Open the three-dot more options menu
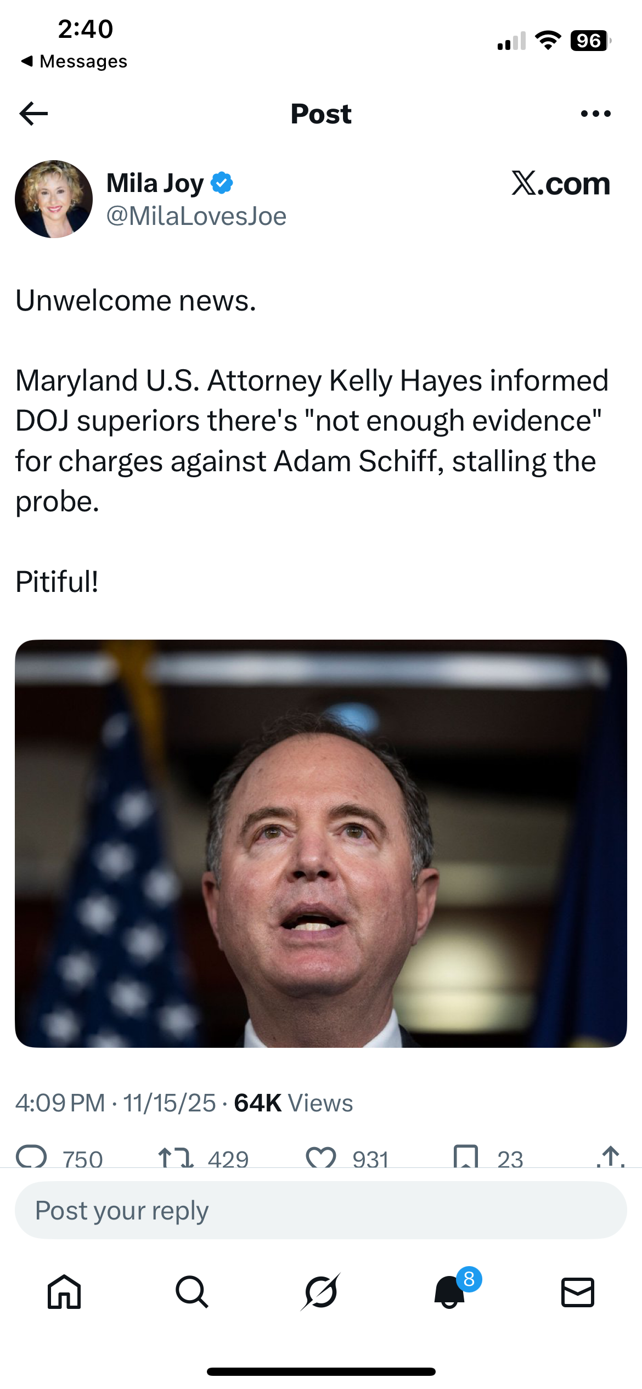Screen dimensions: 642x1389 pyautogui.click(x=595, y=114)
